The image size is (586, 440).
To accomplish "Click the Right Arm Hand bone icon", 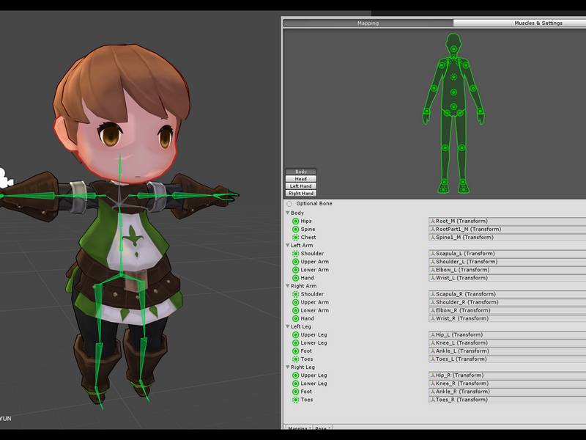I will 296,318.
